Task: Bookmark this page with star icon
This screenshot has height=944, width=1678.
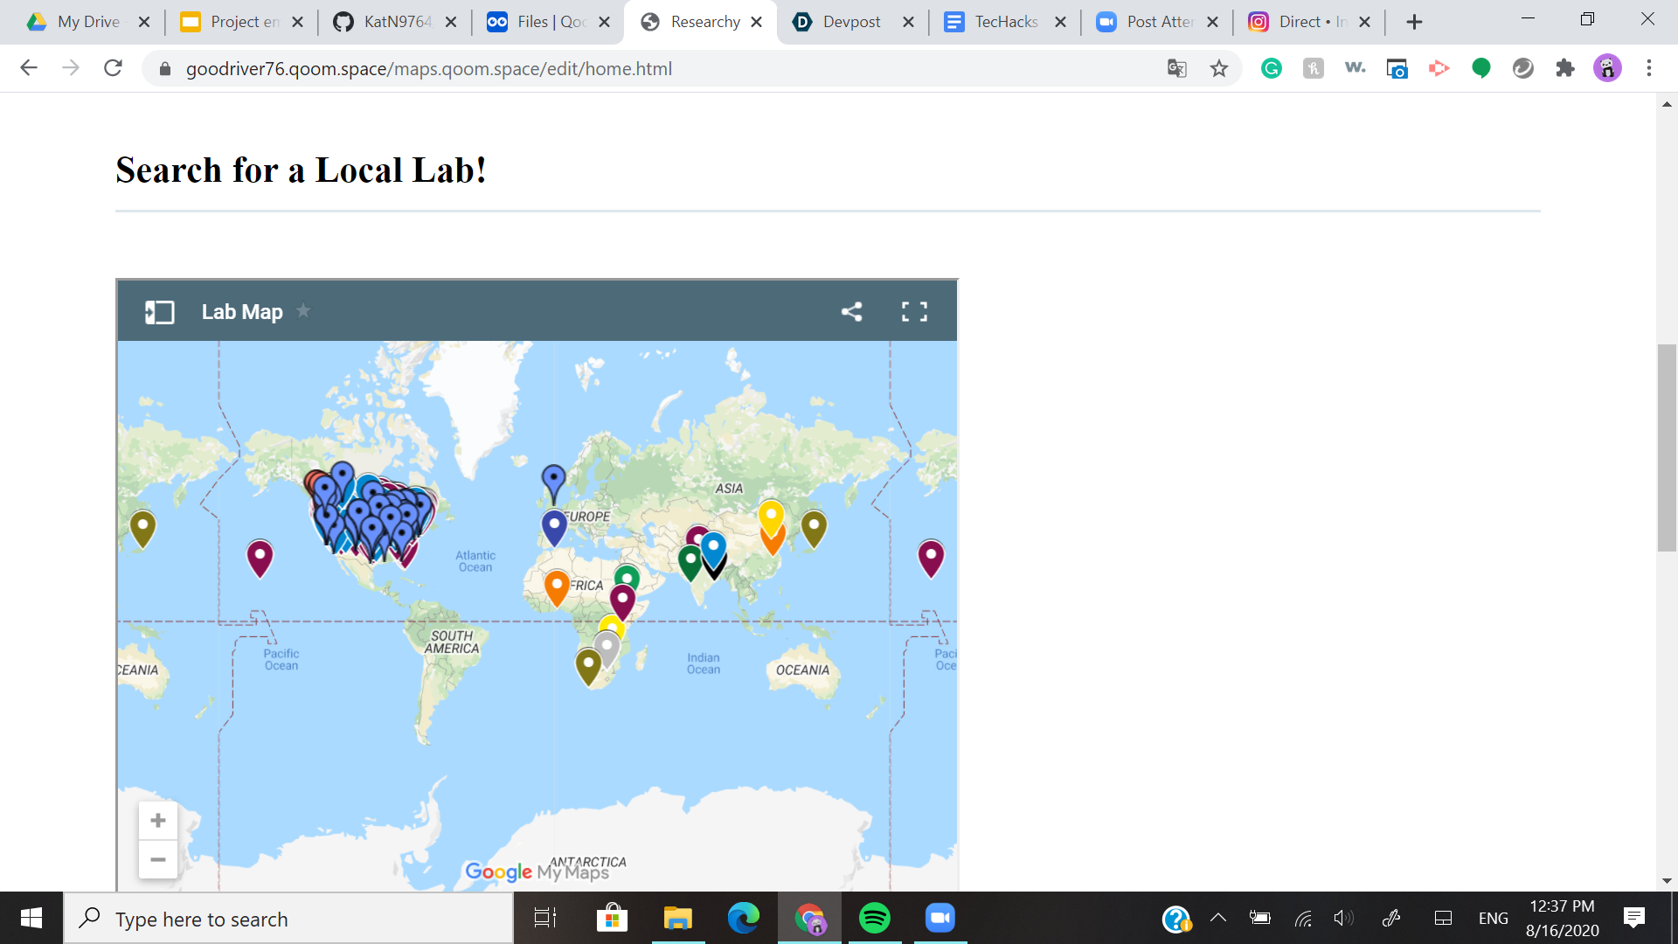Action: [1219, 69]
